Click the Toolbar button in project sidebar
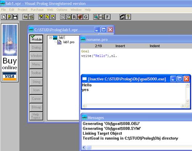Image resolution: width=192 pixels, height=151 pixels. [x=36, y=73]
